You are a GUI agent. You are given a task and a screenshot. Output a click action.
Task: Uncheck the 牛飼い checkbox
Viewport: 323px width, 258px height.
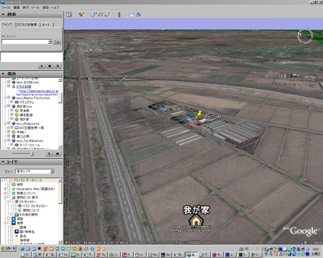pos(9,132)
